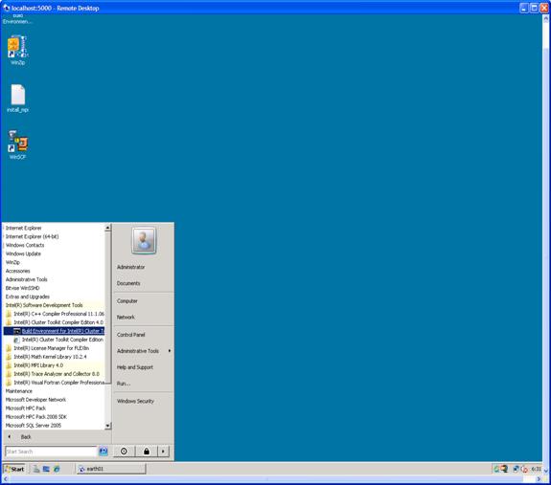551x485 pixels.
Task: Open Computer from Start menu
Action: click(x=127, y=301)
